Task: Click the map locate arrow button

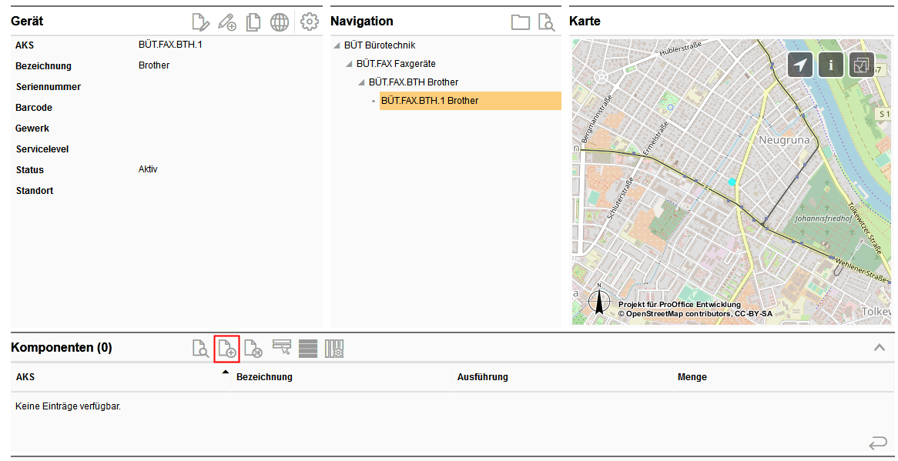Action: (800, 65)
